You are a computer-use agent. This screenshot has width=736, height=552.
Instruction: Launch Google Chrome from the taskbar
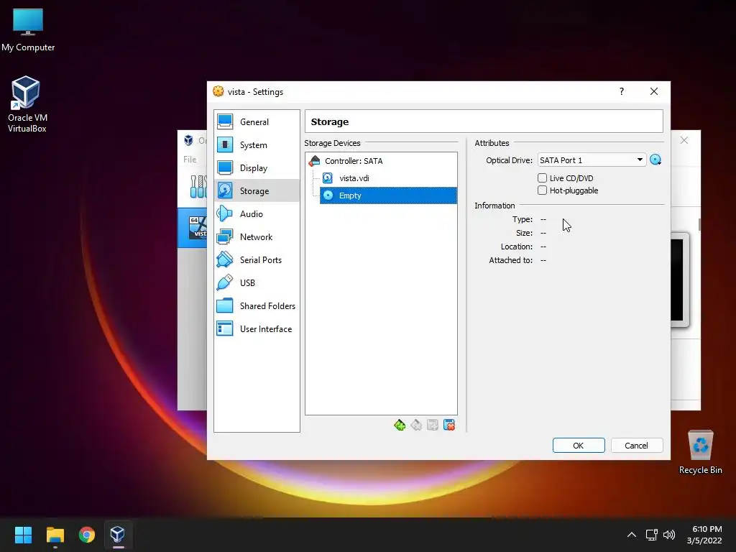(x=87, y=535)
